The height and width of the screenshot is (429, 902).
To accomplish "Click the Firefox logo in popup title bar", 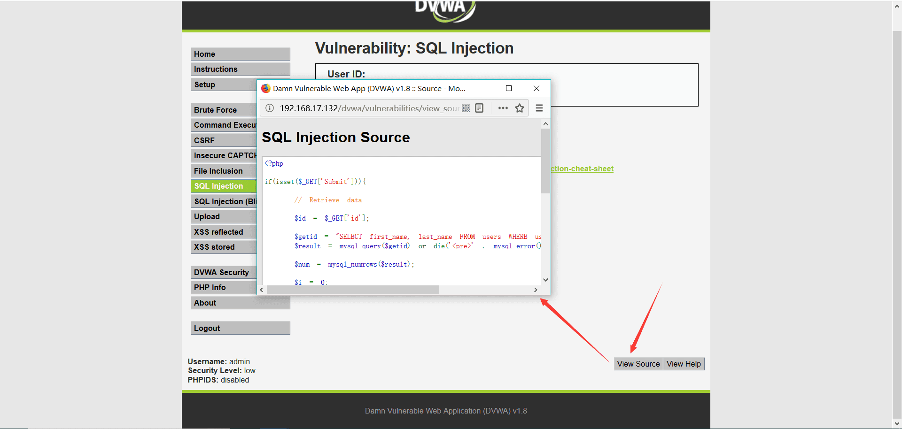I will [x=266, y=88].
